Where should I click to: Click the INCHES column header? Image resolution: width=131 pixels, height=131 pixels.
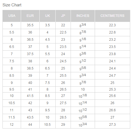[x=83, y=16]
